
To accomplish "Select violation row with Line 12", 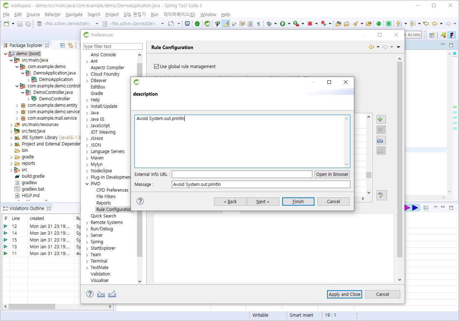I will (41, 226).
